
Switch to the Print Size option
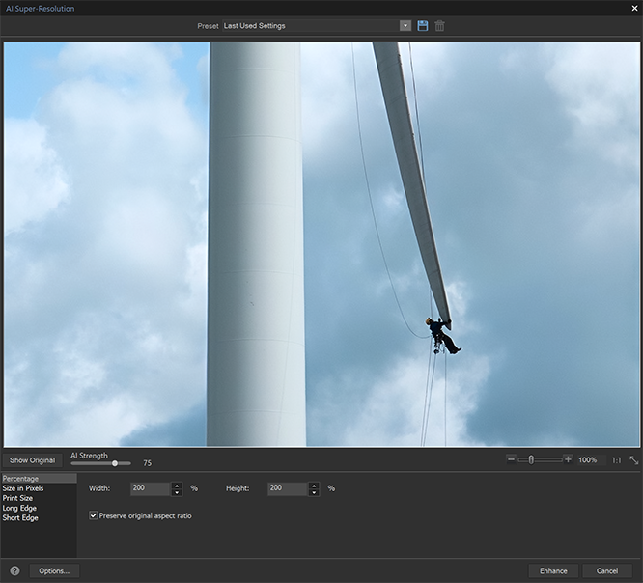(x=17, y=498)
